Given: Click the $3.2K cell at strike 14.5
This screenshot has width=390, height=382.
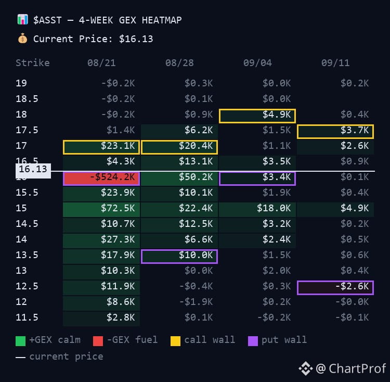Looking at the screenshot, I should coord(257,225).
